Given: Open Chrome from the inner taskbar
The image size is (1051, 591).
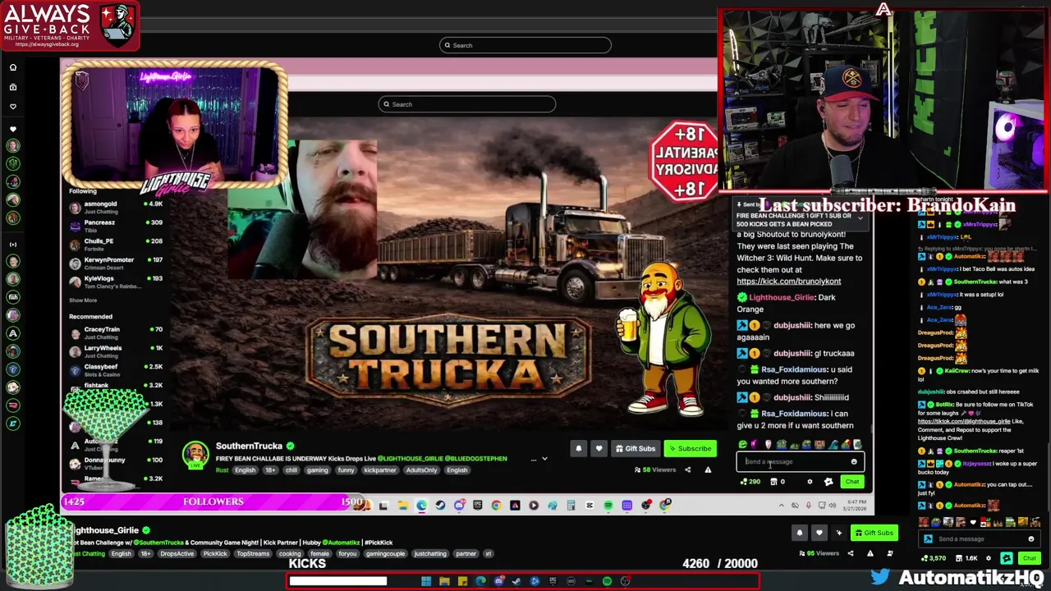Looking at the screenshot, I should pos(496,505).
